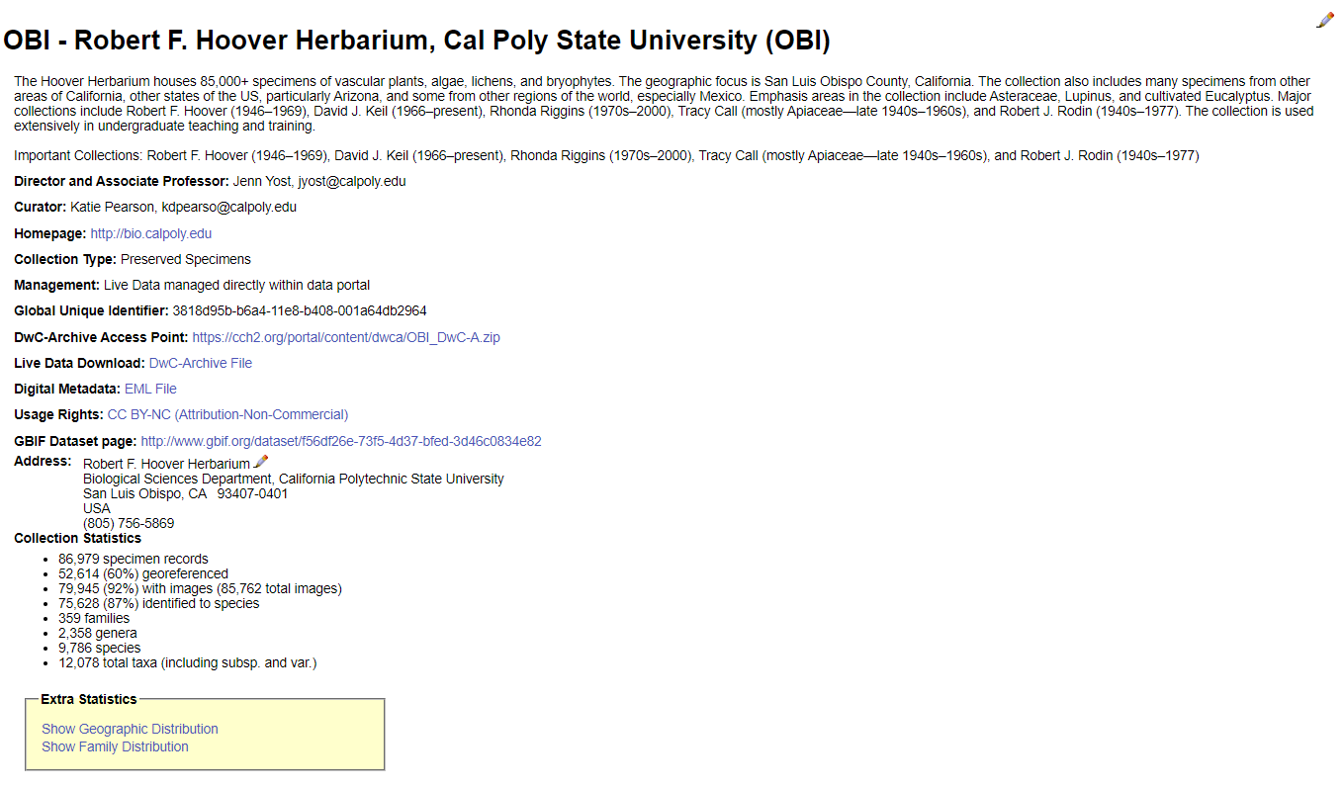Click the Collection Statistics heading
This screenshot has width=1344, height=788.
[x=77, y=538]
